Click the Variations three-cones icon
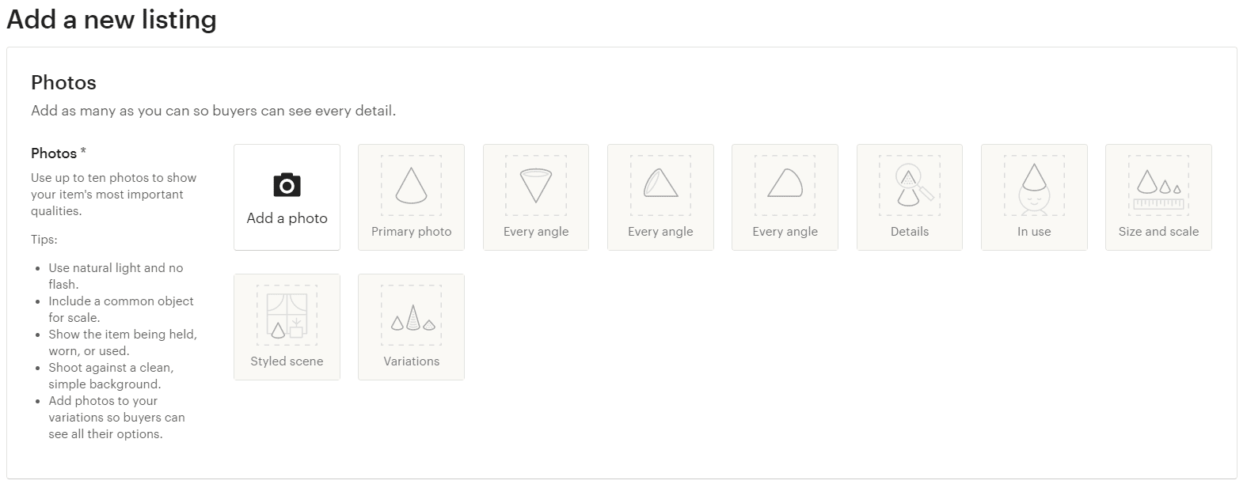The height and width of the screenshot is (488, 1247). pyautogui.click(x=411, y=318)
